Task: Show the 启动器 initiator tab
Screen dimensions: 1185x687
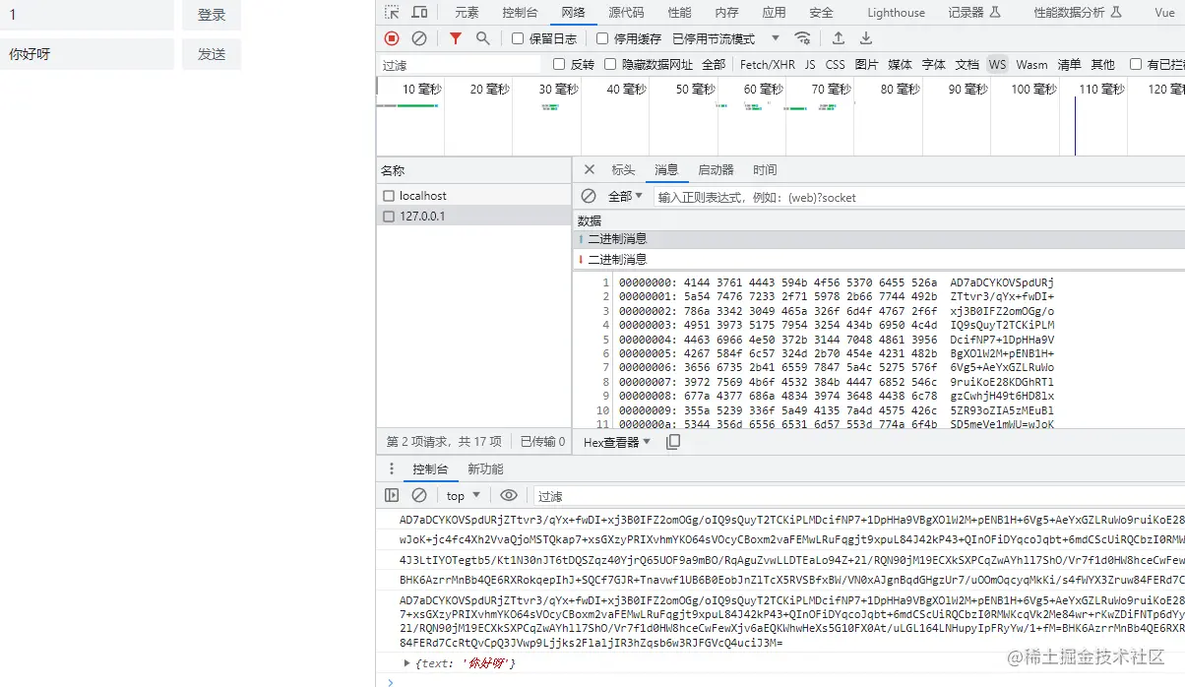Action: pos(716,170)
